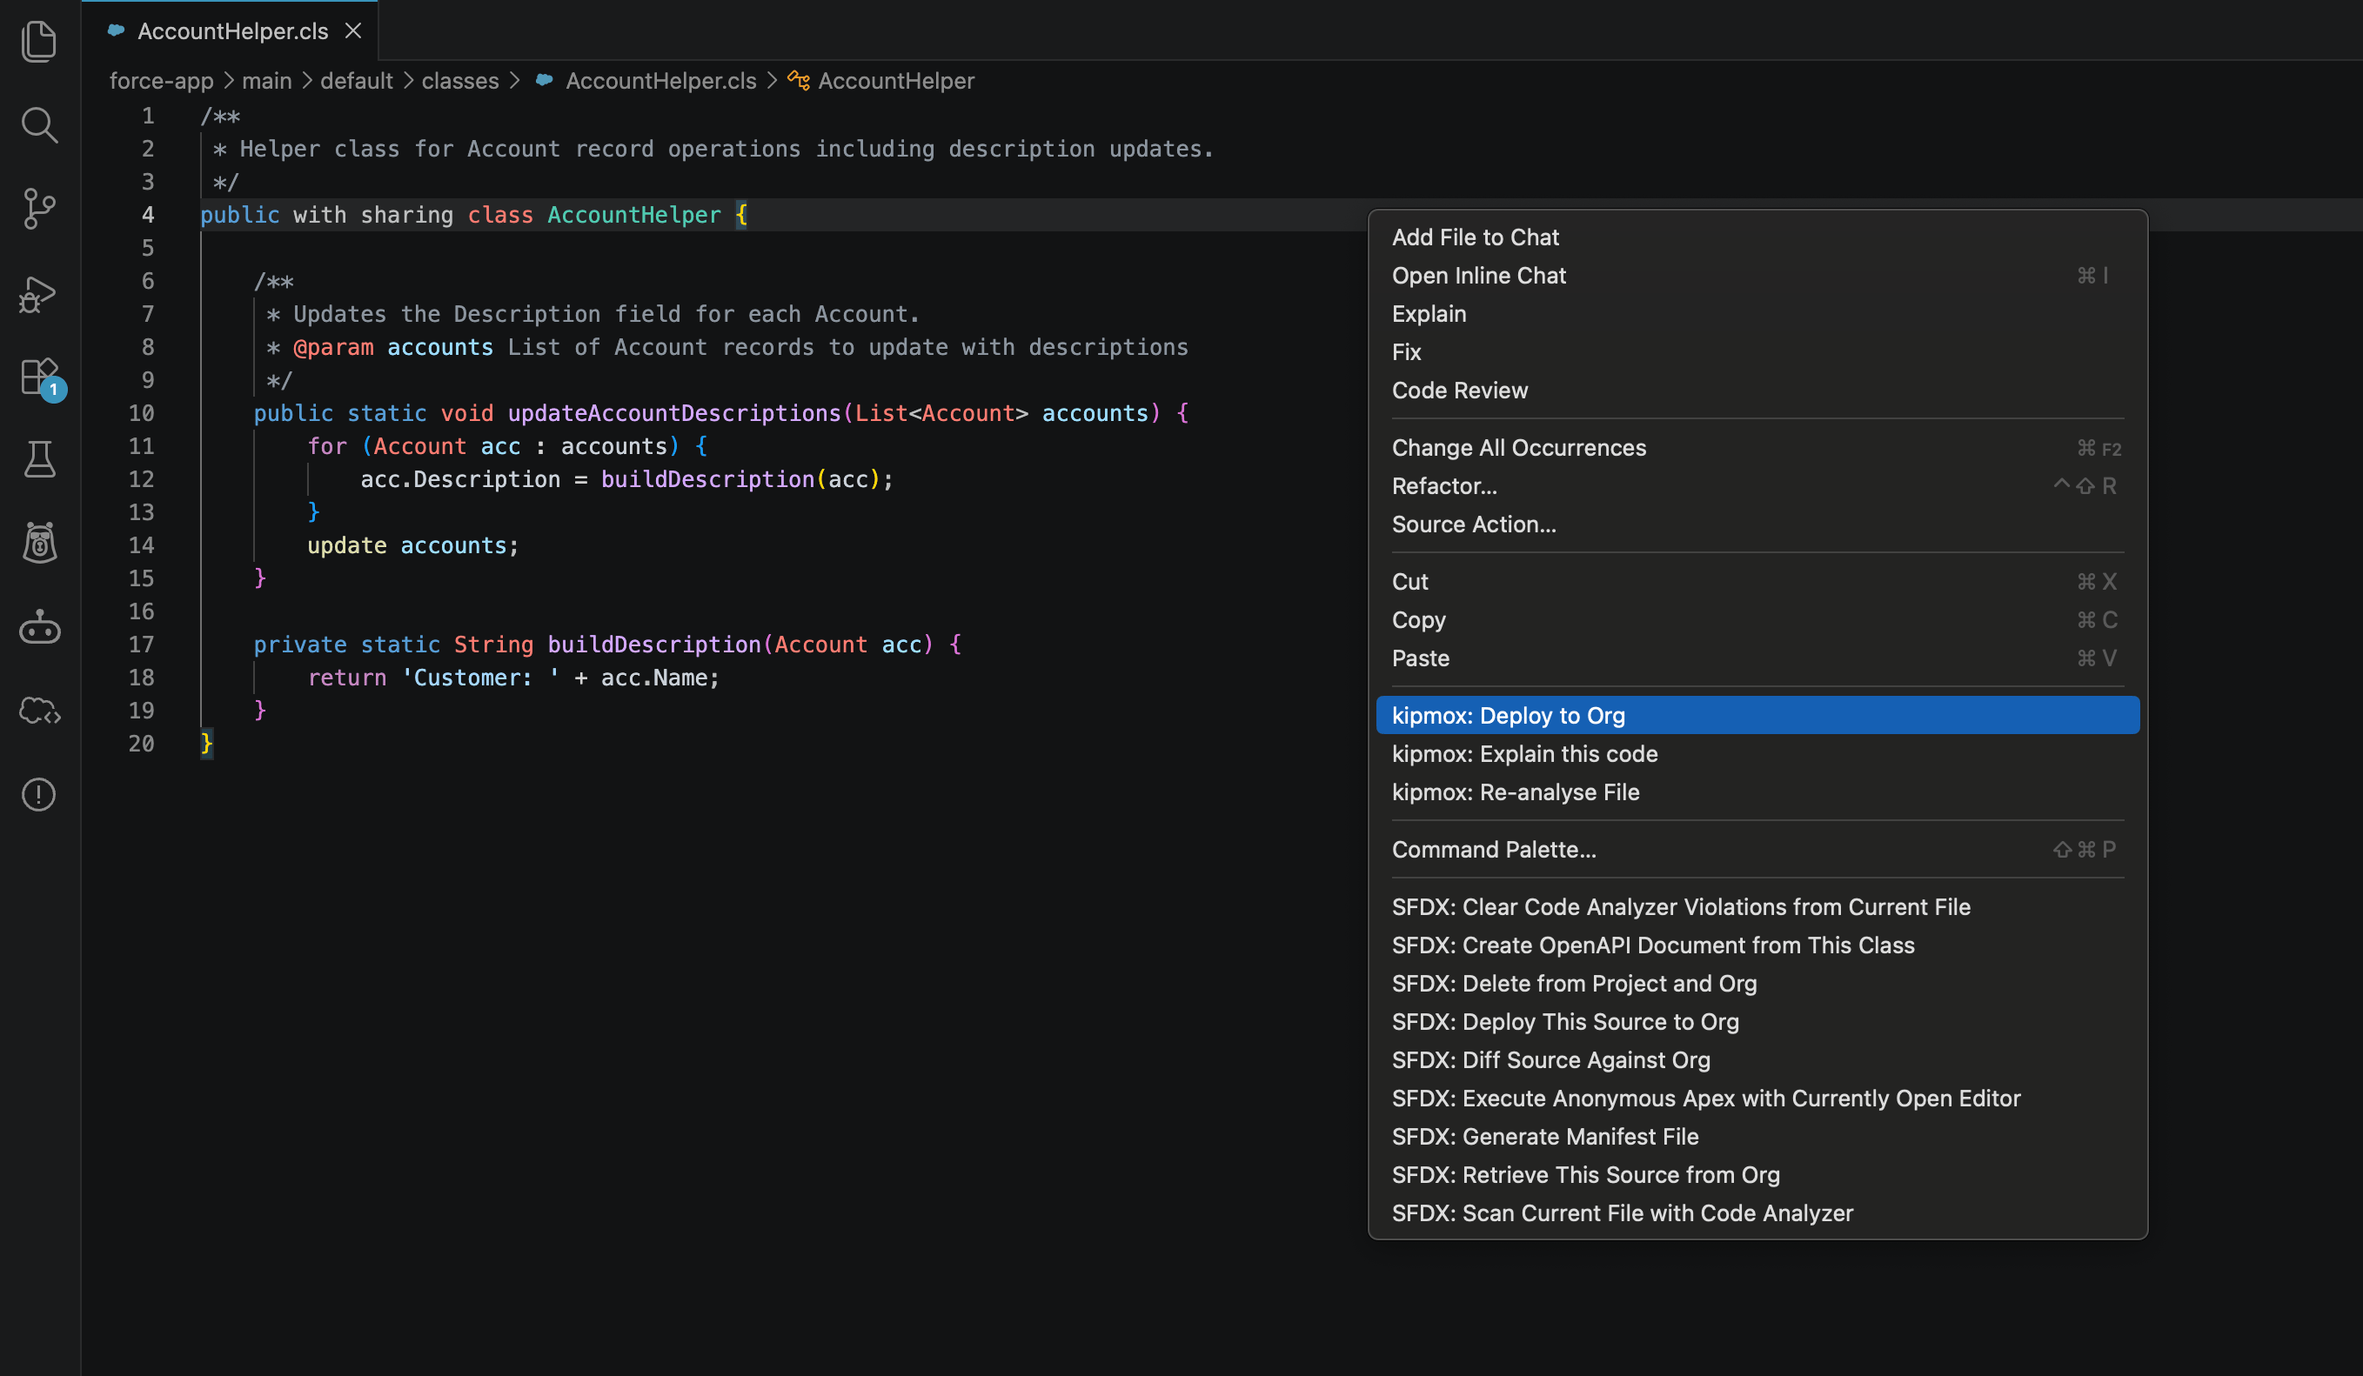The width and height of the screenshot is (2363, 1376).
Task: Select the AccountHelper.cls editor tab
Action: coord(230,31)
